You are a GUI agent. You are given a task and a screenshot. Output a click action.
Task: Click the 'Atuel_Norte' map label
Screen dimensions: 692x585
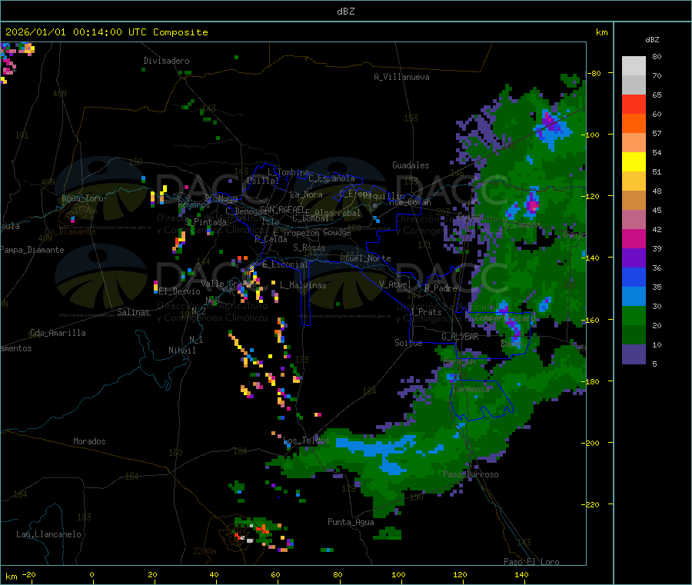[x=365, y=258]
